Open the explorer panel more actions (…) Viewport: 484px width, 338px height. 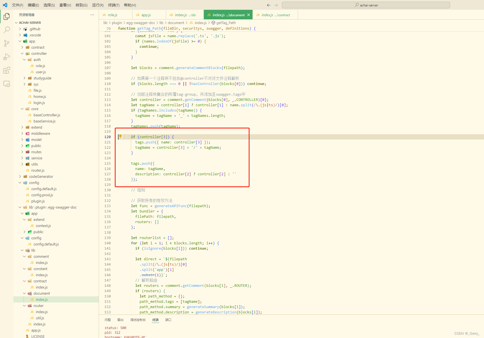click(92, 15)
